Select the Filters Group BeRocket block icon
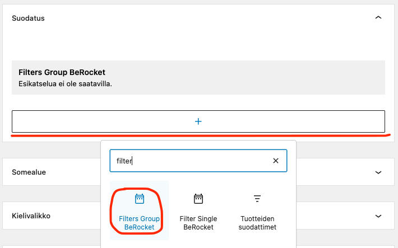This screenshot has width=398, height=248. pos(140,199)
